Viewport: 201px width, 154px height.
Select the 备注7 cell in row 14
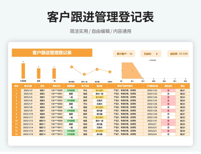click(183, 134)
